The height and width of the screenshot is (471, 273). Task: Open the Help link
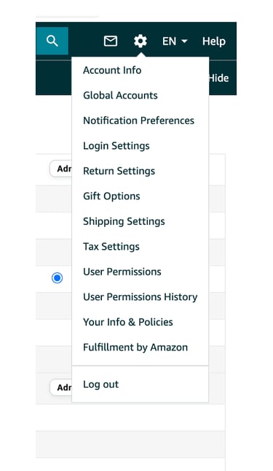(x=214, y=41)
